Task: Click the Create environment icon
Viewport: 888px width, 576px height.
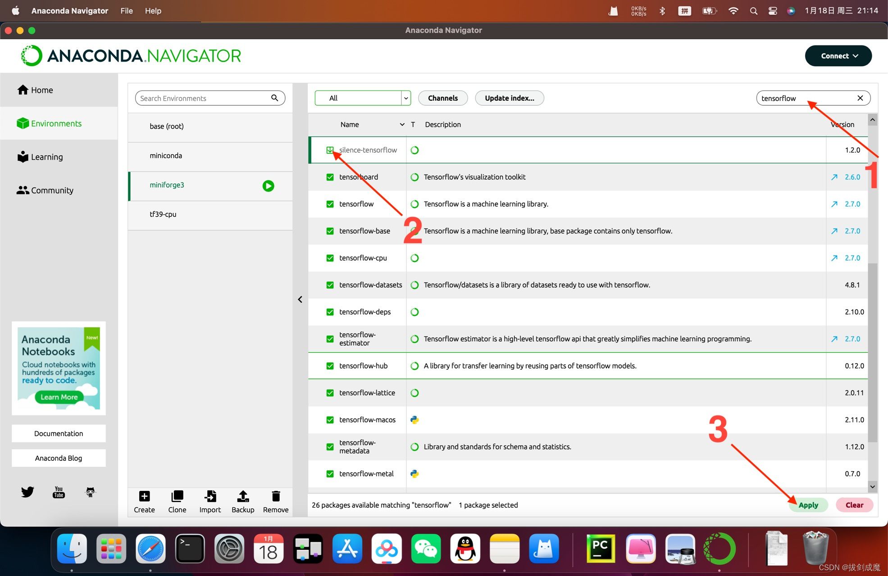Action: pyautogui.click(x=144, y=496)
